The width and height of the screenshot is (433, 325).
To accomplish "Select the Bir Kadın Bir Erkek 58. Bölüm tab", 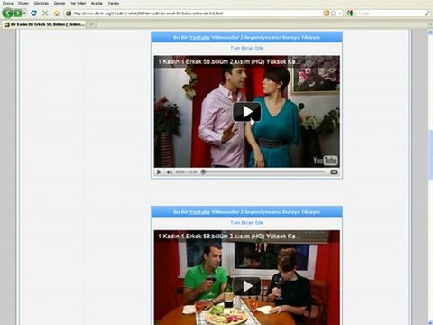I will pos(44,24).
